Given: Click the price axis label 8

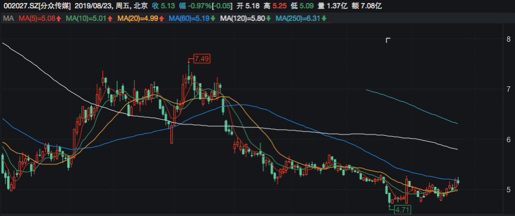Looking at the screenshot, I should point(509,39).
